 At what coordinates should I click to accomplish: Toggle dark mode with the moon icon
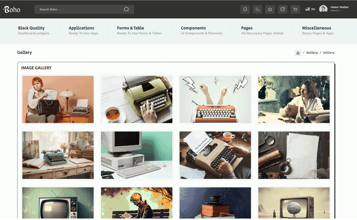(258, 9)
